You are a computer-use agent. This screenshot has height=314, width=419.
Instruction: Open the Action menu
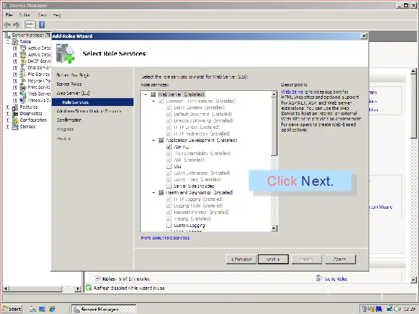pyautogui.click(x=24, y=15)
